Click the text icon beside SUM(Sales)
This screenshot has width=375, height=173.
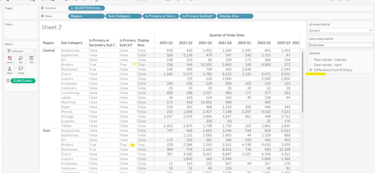tap(8, 80)
